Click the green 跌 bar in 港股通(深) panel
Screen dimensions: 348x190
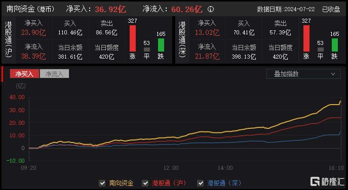point(335,45)
